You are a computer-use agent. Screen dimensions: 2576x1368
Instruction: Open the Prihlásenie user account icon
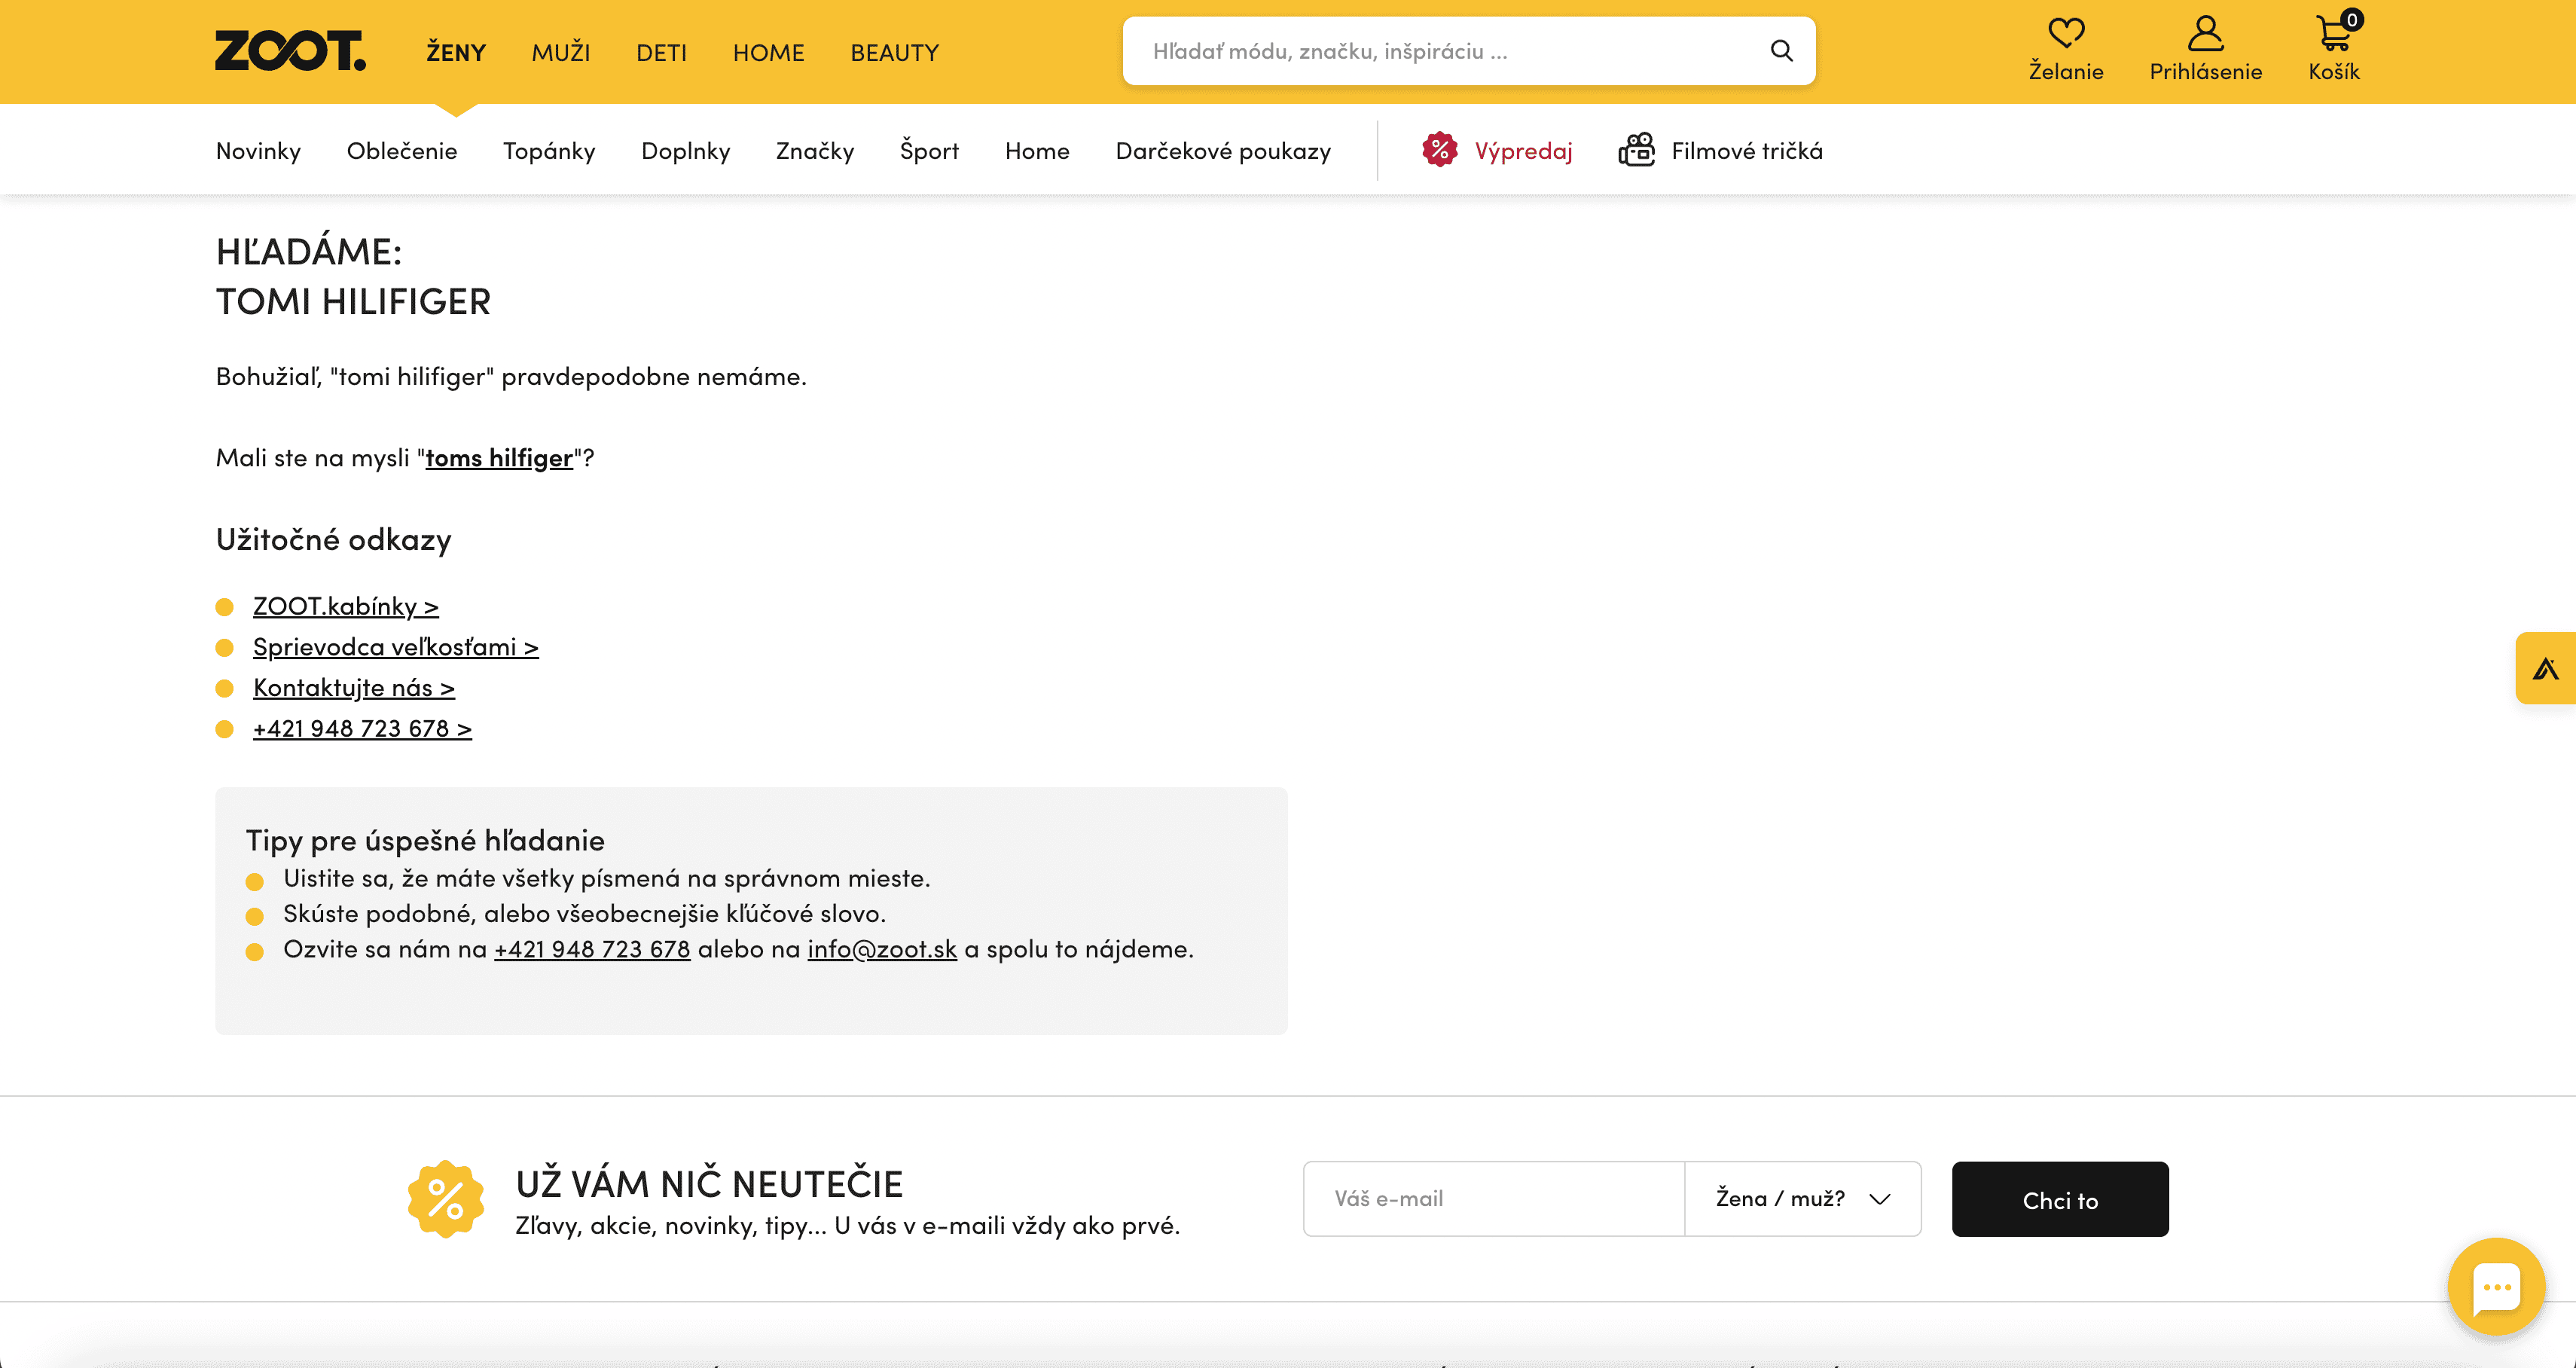(x=2205, y=34)
